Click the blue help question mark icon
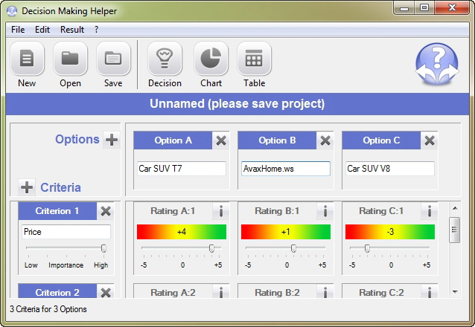 pyautogui.click(x=436, y=64)
